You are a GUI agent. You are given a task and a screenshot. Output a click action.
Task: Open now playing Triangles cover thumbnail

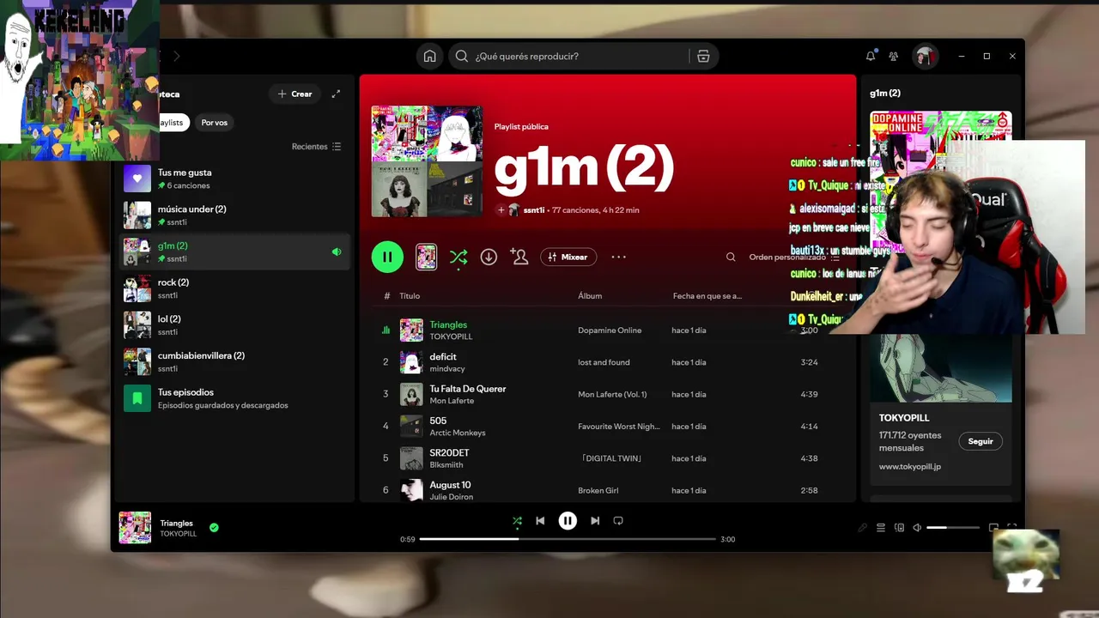coord(135,528)
